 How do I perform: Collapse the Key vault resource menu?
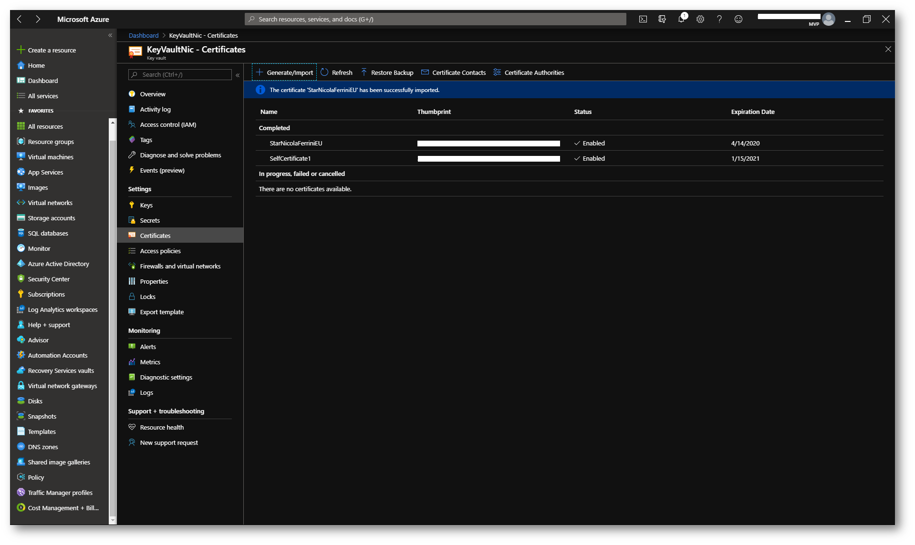(x=238, y=75)
